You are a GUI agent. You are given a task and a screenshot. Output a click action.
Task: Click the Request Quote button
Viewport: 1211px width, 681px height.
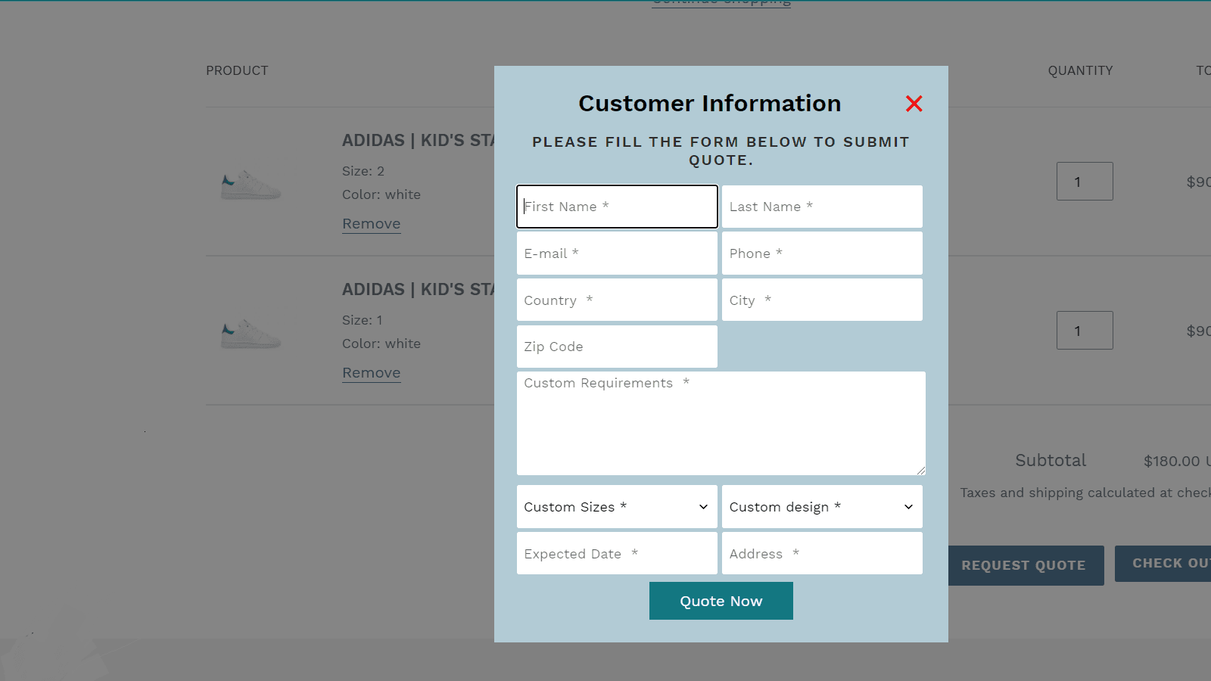1024,565
